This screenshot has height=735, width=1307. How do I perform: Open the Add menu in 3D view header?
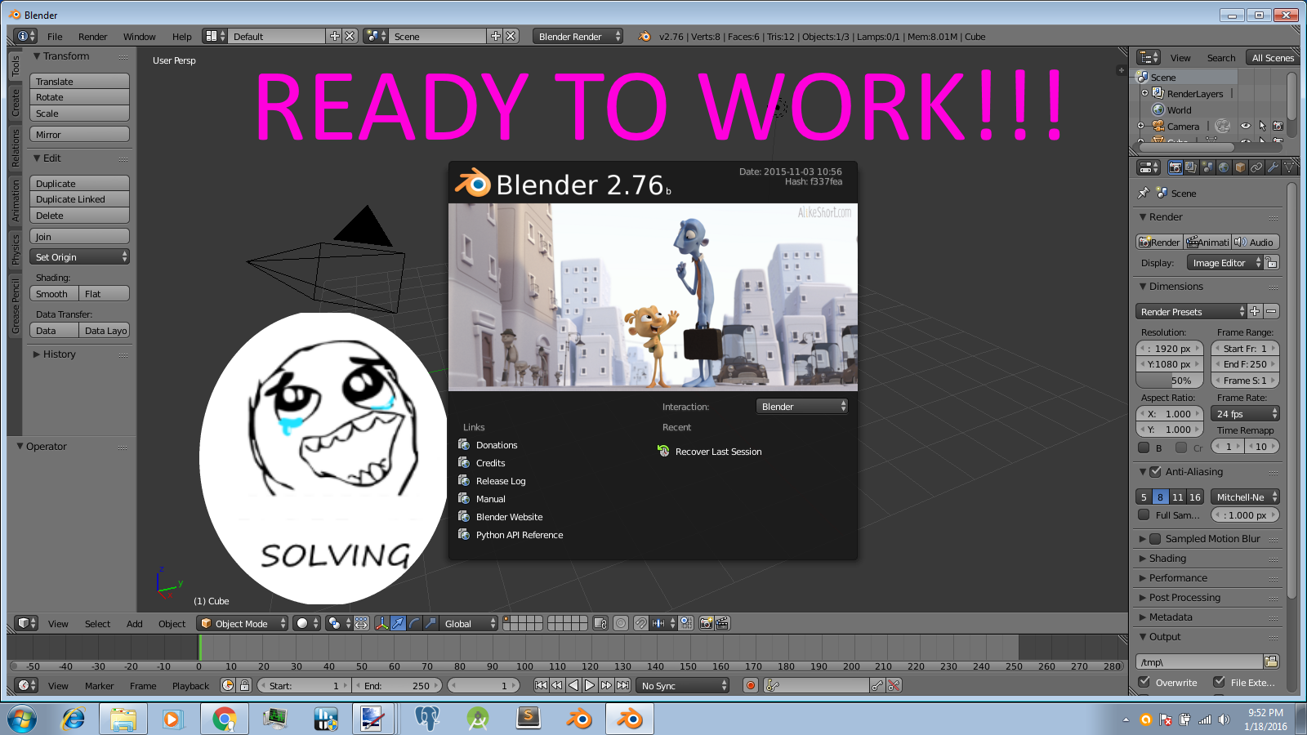(x=135, y=624)
